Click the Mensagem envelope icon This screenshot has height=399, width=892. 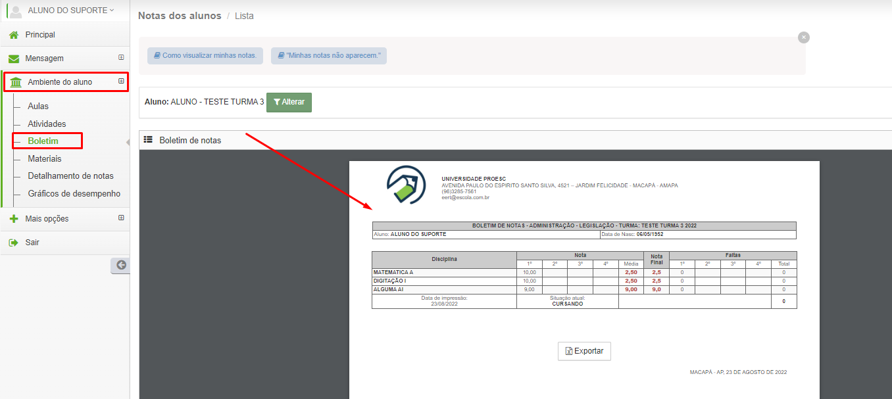(14, 59)
